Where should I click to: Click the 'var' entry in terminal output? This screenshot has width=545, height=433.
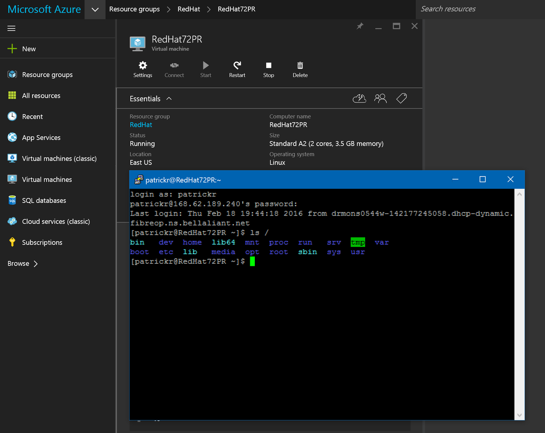tap(381, 242)
